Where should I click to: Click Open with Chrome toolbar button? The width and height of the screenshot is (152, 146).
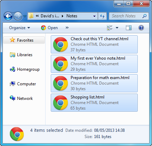[49, 28]
